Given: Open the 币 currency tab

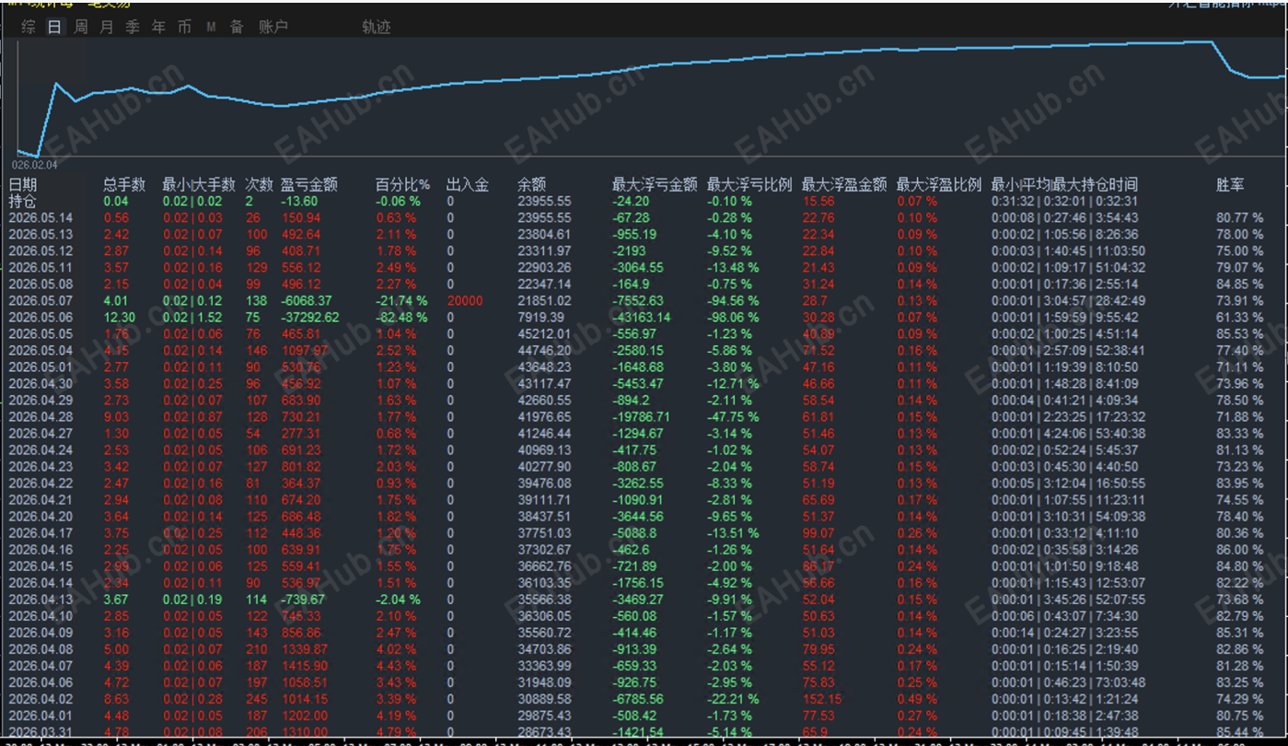Looking at the screenshot, I should 184,27.
